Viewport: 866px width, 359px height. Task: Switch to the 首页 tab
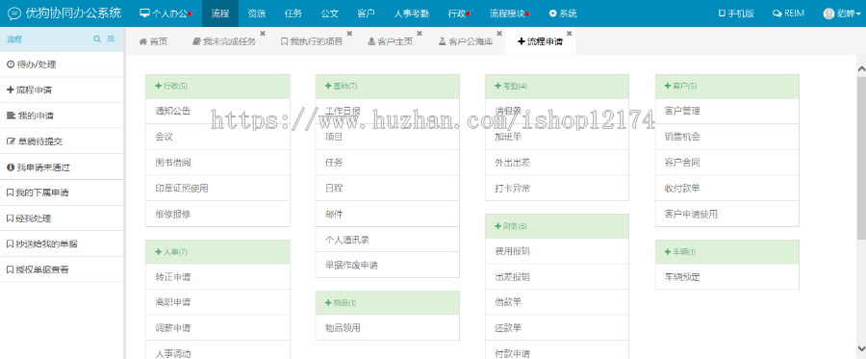coord(153,41)
